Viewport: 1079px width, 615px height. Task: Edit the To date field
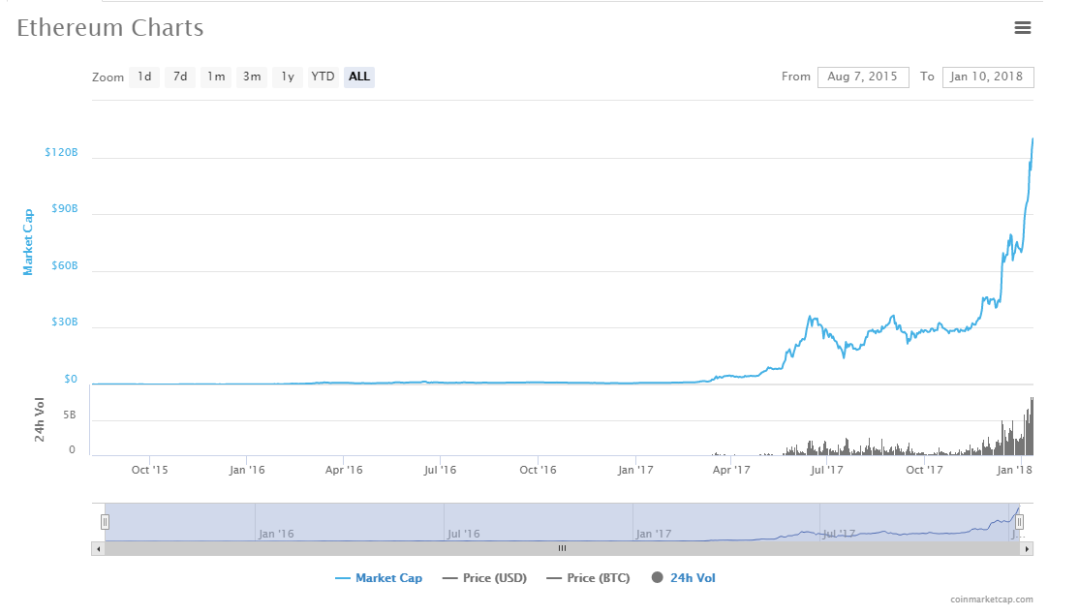pyautogui.click(x=988, y=77)
